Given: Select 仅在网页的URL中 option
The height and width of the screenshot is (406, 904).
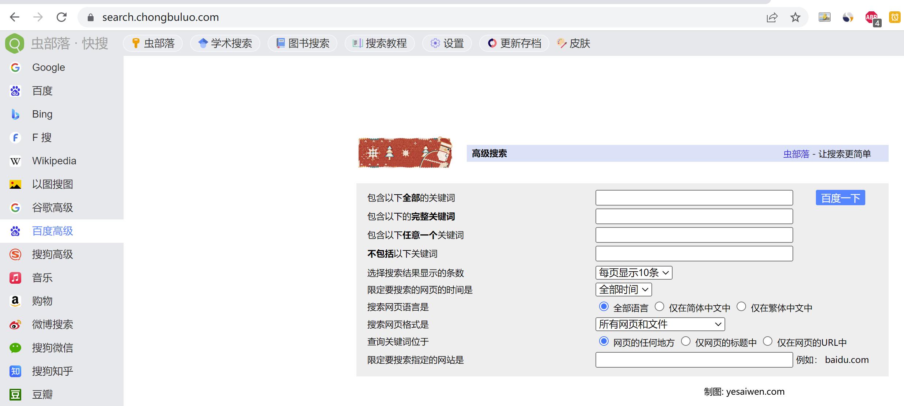Looking at the screenshot, I should coord(767,341).
